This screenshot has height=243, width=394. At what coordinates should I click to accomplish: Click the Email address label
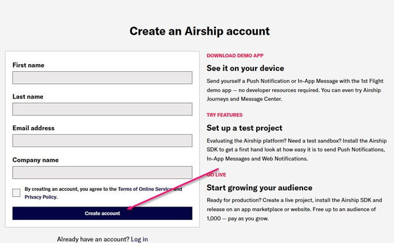(x=34, y=128)
